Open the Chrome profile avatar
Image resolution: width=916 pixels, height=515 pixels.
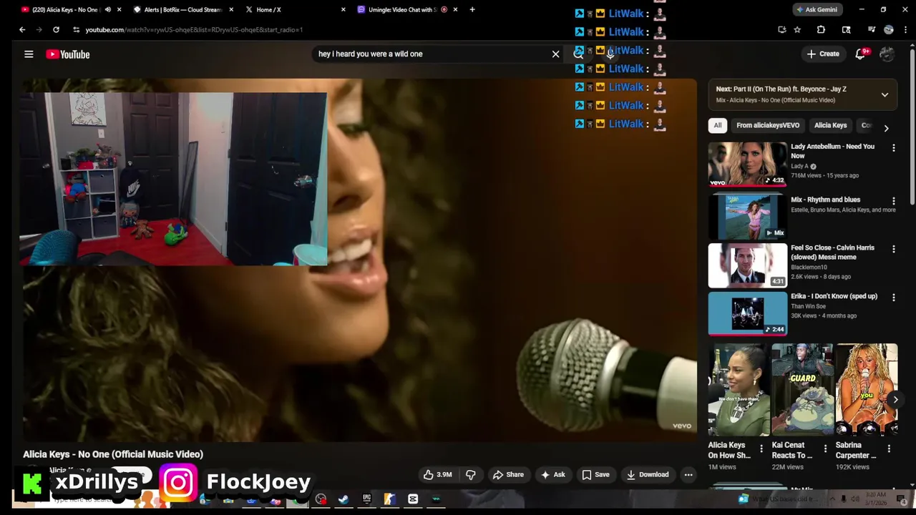[x=888, y=29]
